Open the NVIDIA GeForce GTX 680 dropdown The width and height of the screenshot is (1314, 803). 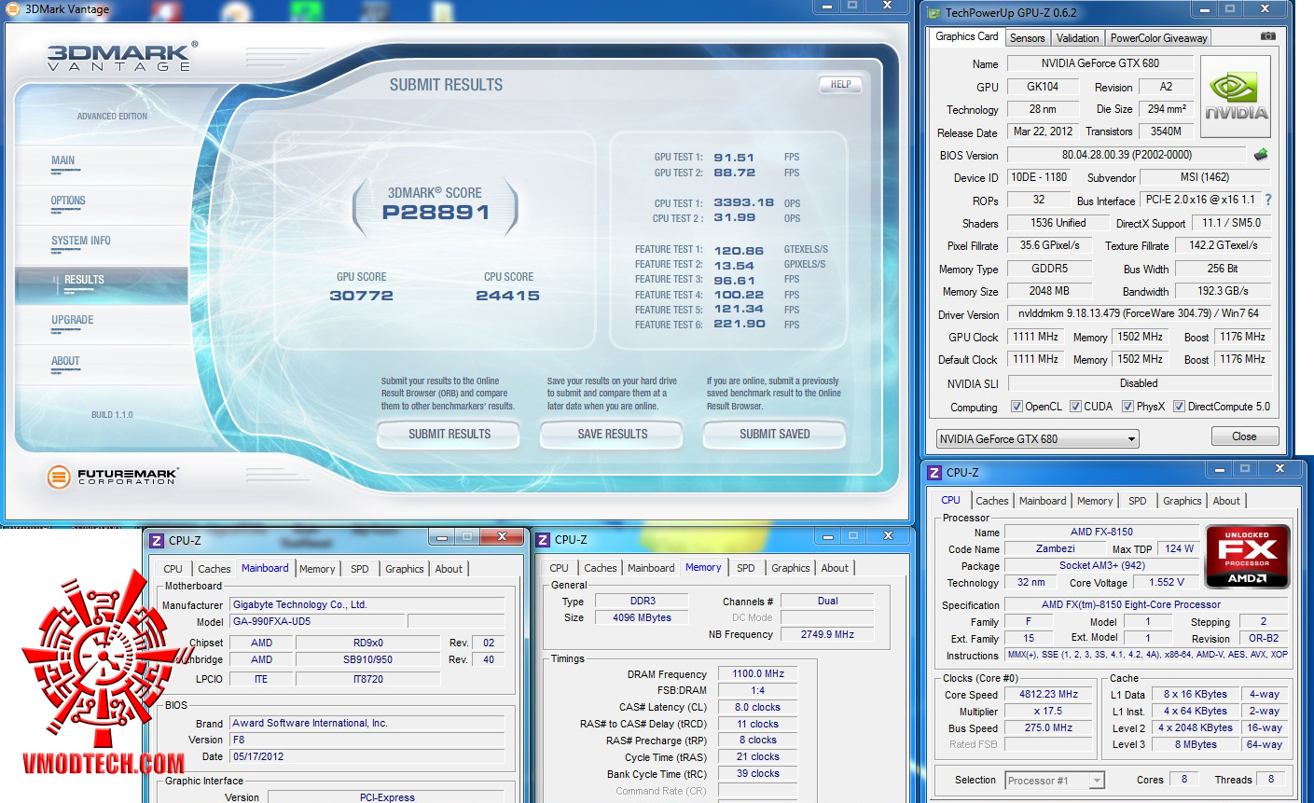tap(1037, 439)
